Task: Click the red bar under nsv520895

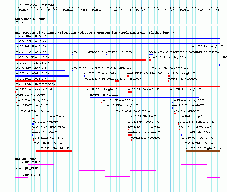Action: tap(54, 151)
